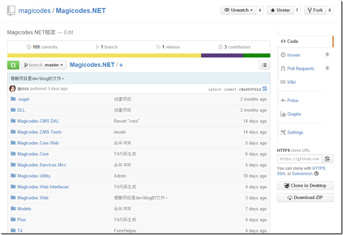Switch clone URL to Subversion

pyautogui.click(x=302, y=174)
